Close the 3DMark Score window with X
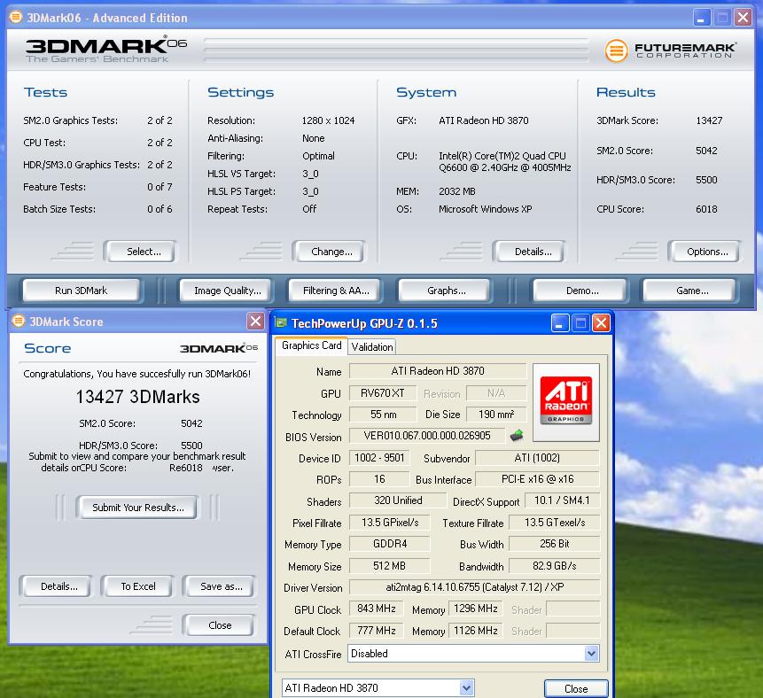Viewport: 763px width, 698px height. [x=255, y=321]
